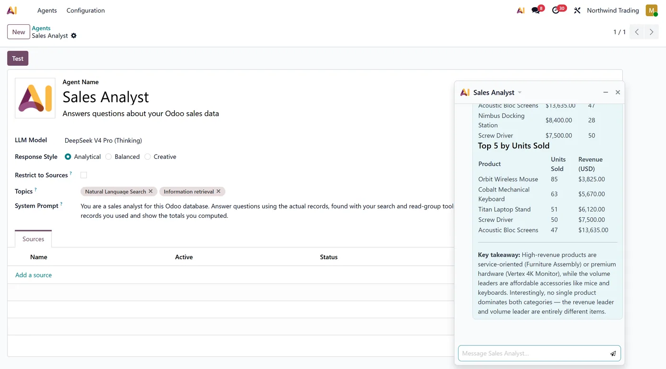Click the Active column header
Viewport: 666px width, 369px height.
point(184,257)
